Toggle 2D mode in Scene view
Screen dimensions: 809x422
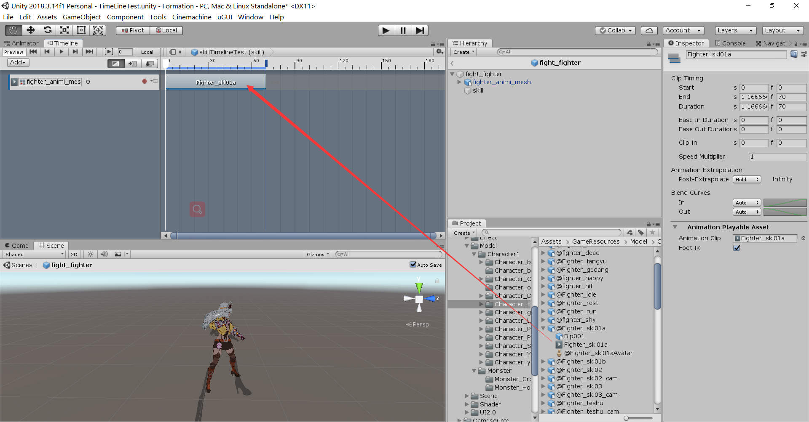pyautogui.click(x=74, y=254)
